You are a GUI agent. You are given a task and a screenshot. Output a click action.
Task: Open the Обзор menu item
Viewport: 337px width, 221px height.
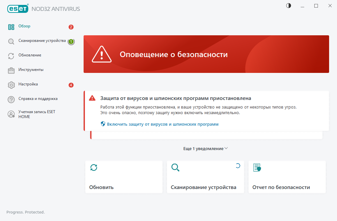(x=24, y=26)
